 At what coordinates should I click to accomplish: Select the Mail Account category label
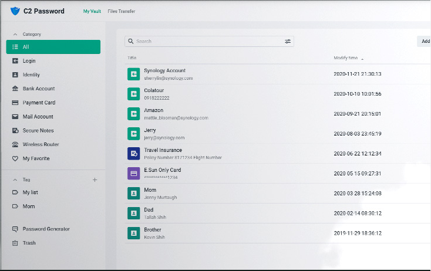38,117
